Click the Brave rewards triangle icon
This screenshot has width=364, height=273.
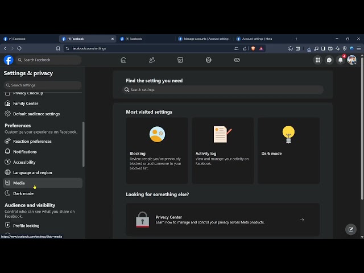click(261, 48)
